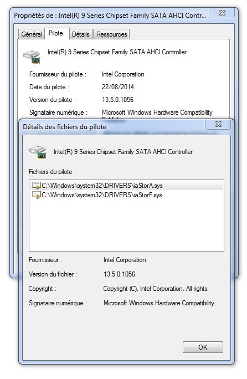Screen dimensions: 247x379
Task: Select the iaStorF.sys certificate icon
Action: point(36,195)
